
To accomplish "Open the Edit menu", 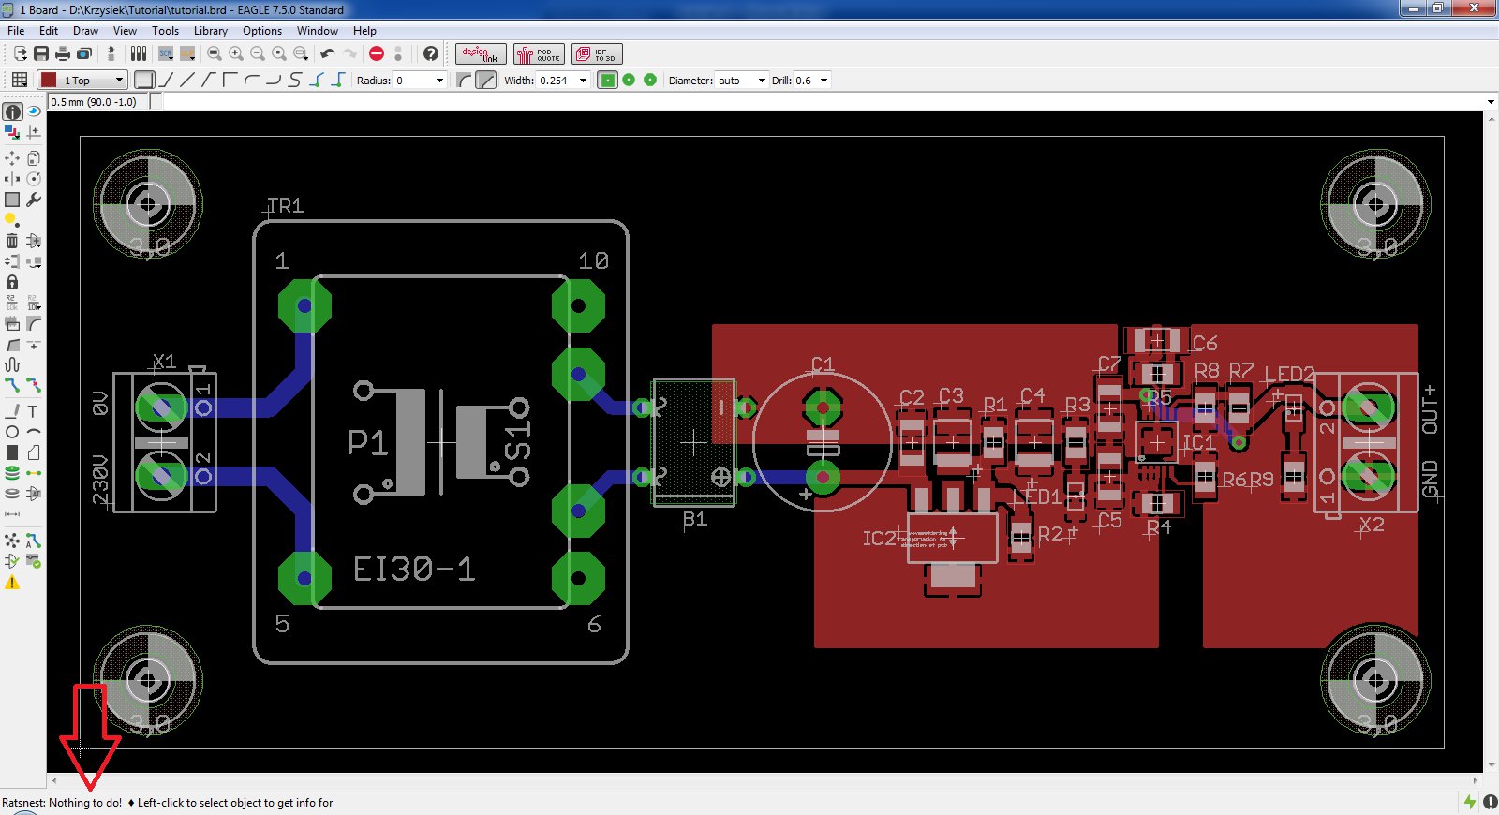I will (49, 31).
